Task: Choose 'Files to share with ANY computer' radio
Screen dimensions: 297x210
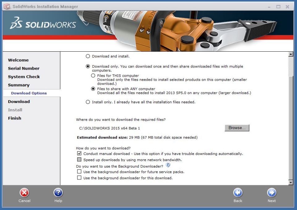Action: coord(93,89)
